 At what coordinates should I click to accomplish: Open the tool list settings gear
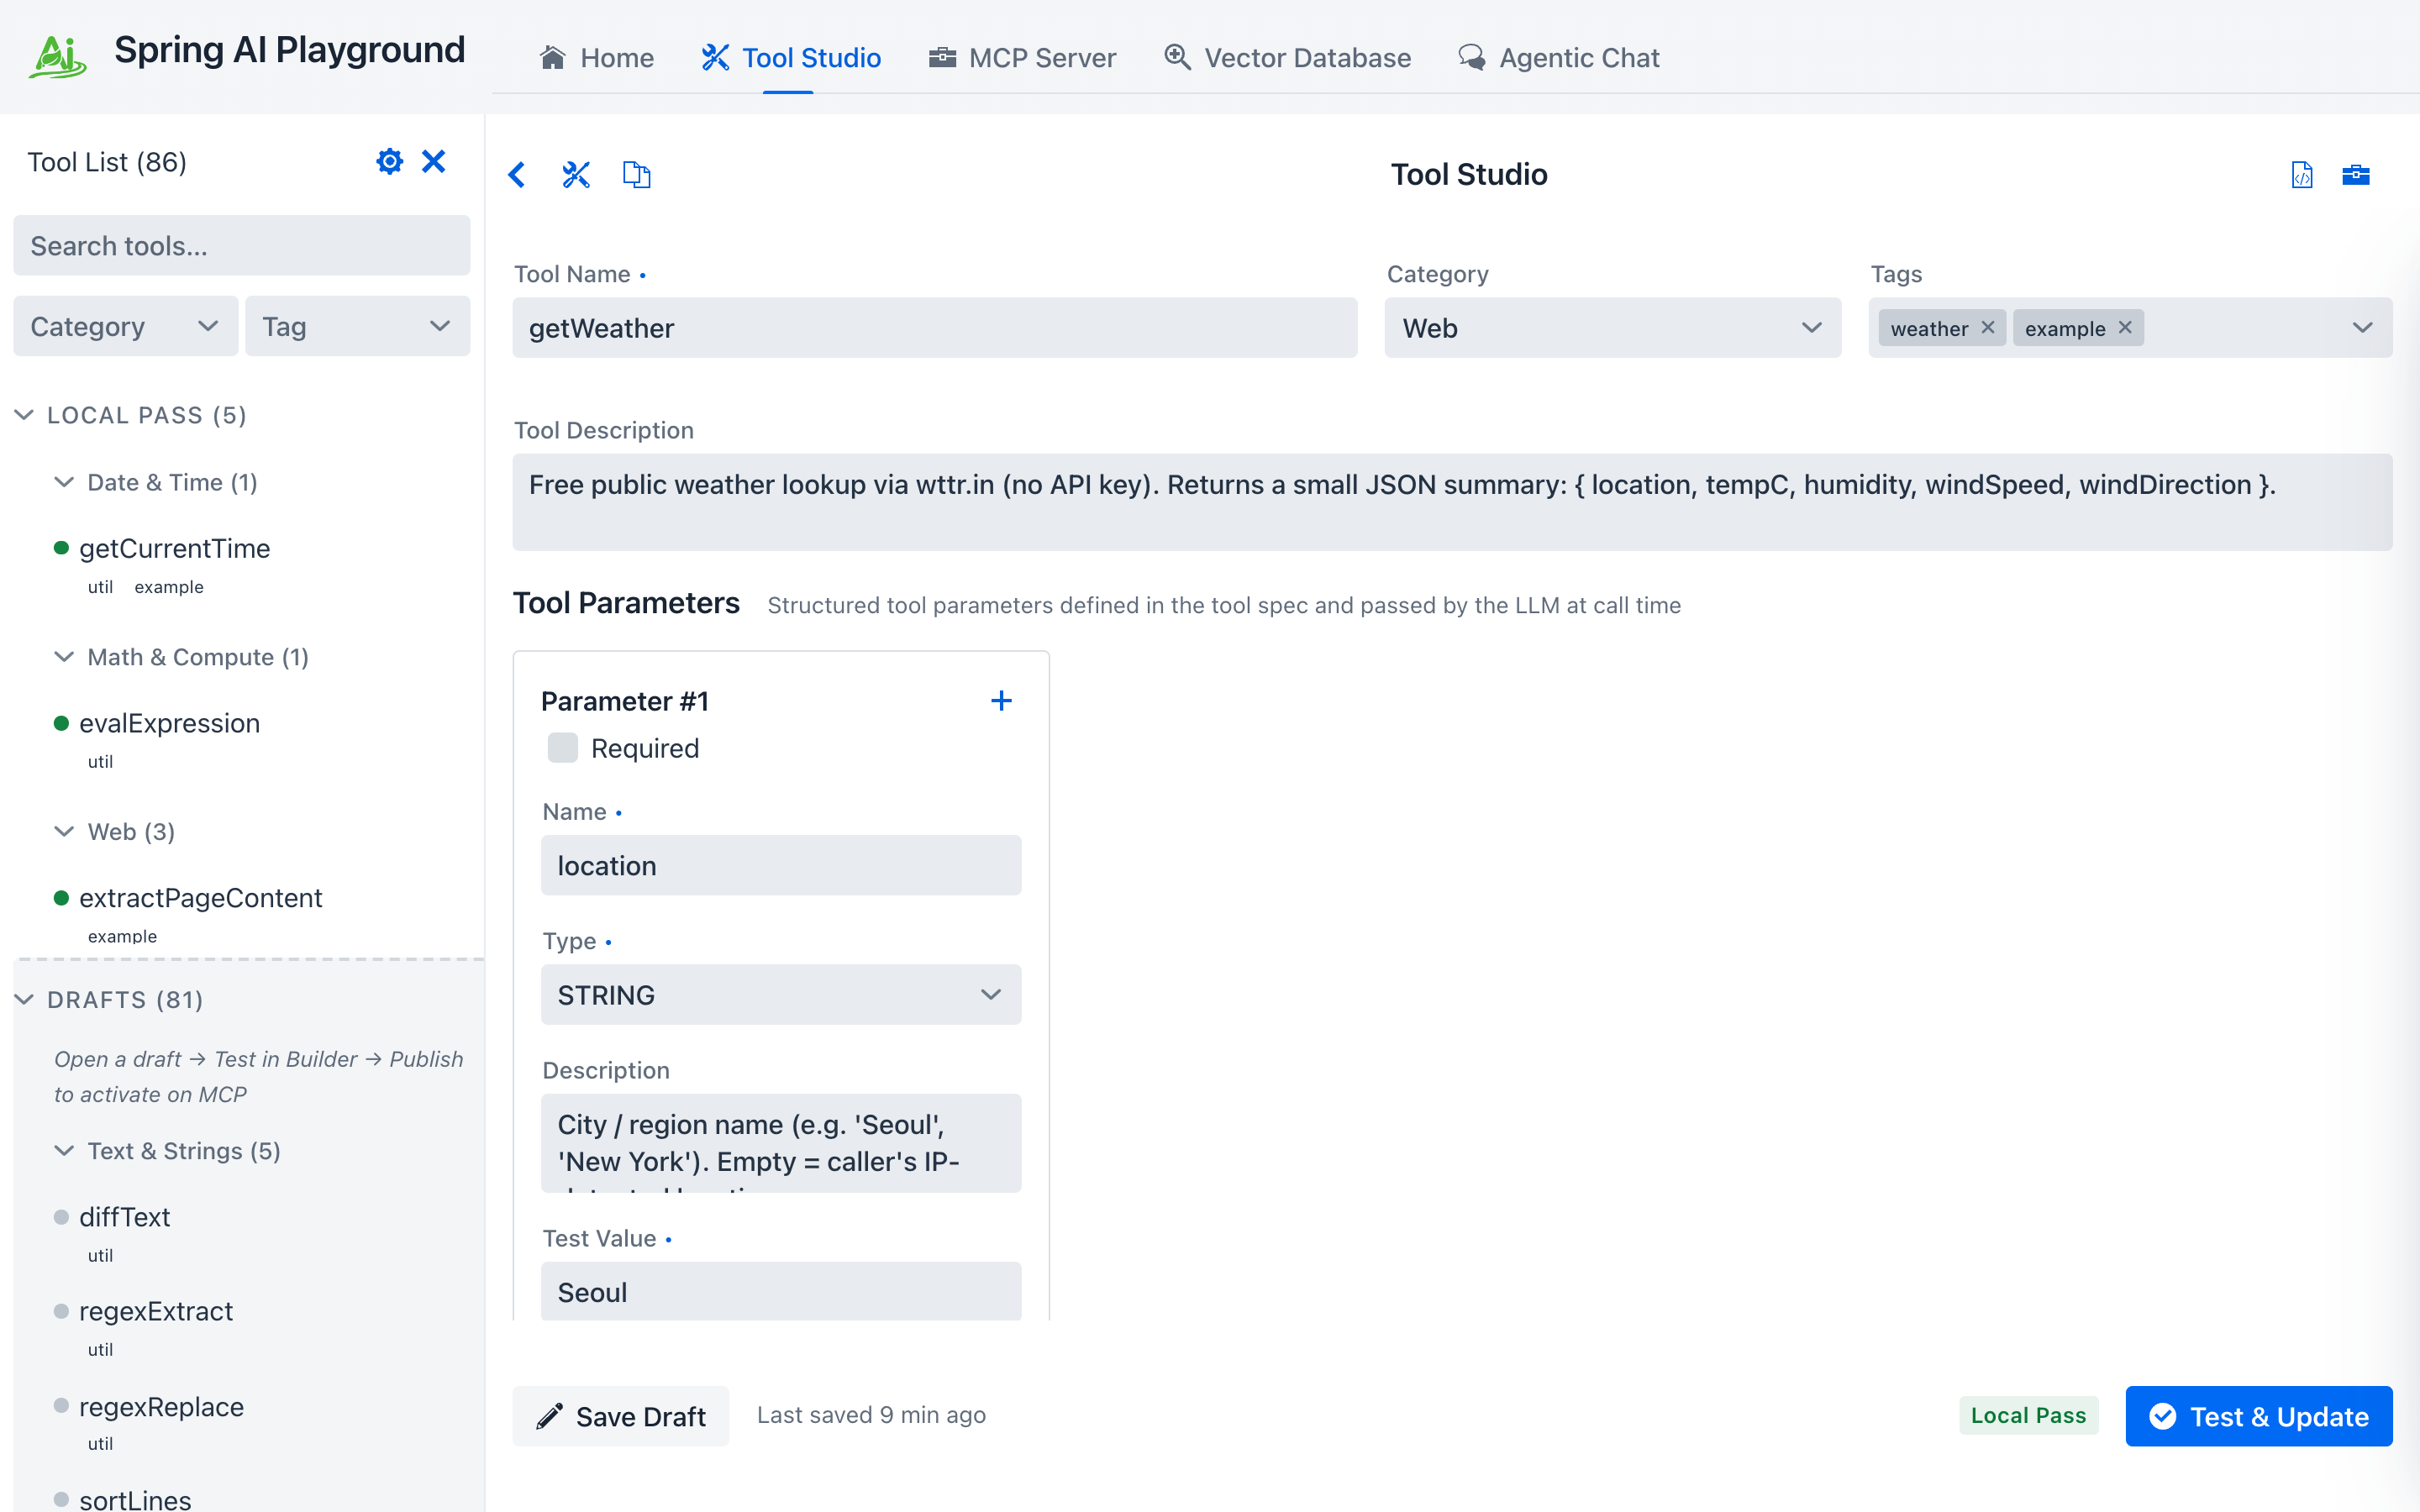[x=389, y=161]
